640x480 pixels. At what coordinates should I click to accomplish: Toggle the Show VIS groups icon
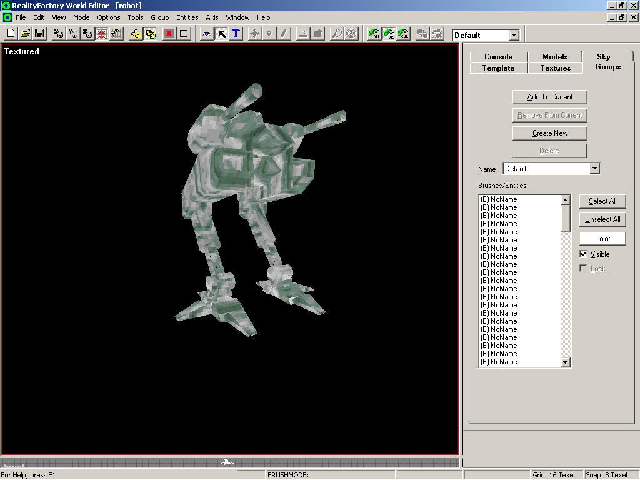coord(389,34)
